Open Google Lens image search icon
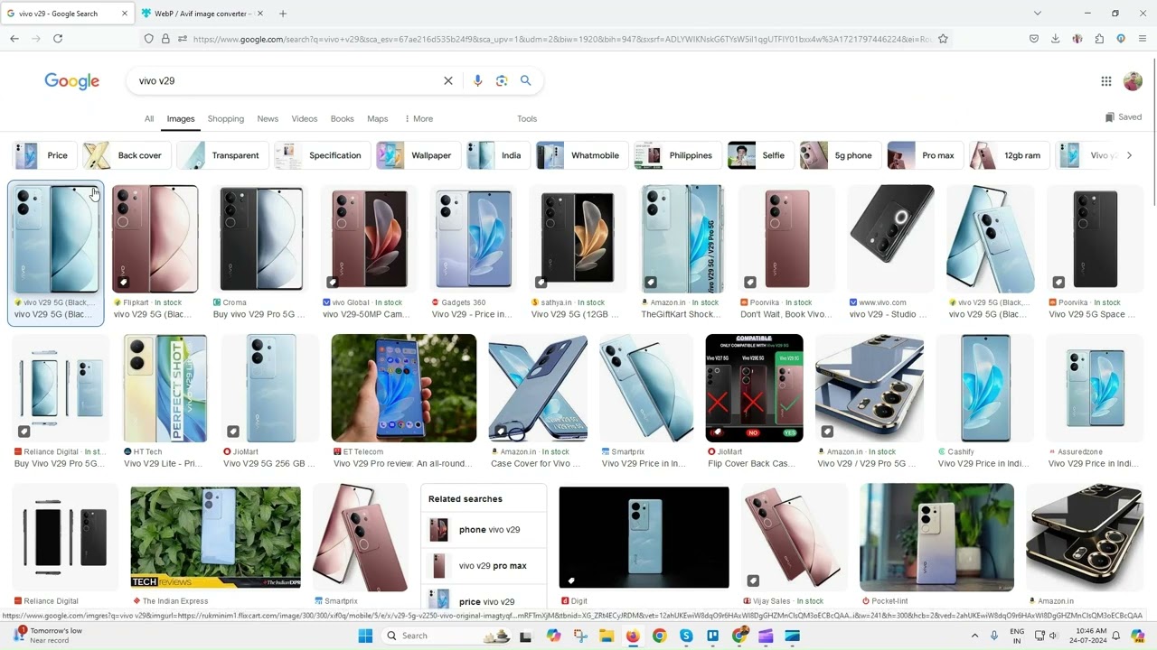The image size is (1157, 650). 502,80
